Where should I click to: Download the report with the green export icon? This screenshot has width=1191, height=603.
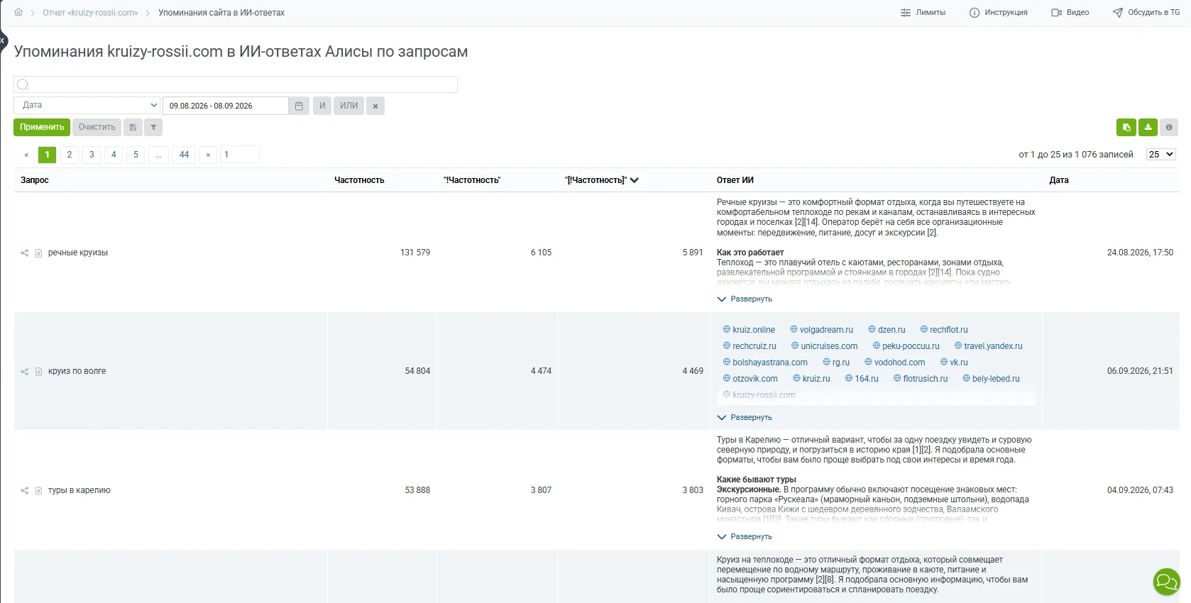pyautogui.click(x=1148, y=127)
